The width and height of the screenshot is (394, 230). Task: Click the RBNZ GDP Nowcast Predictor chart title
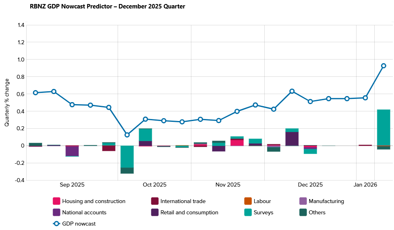tap(108, 6)
